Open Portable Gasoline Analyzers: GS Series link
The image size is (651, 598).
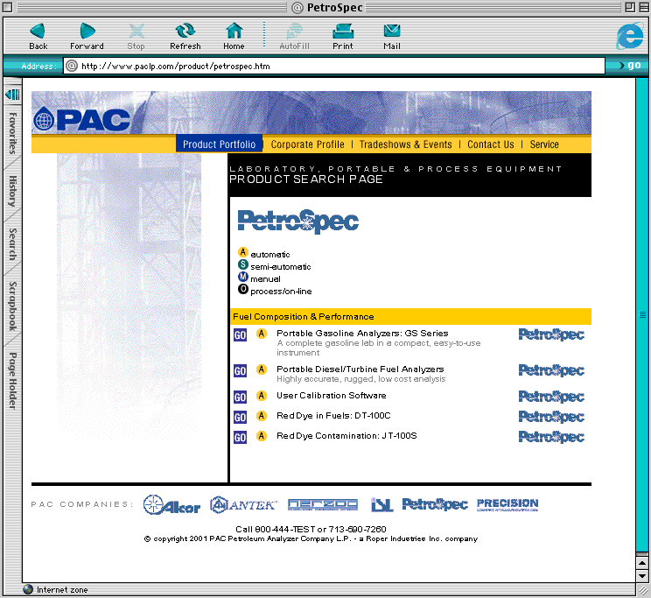[362, 334]
